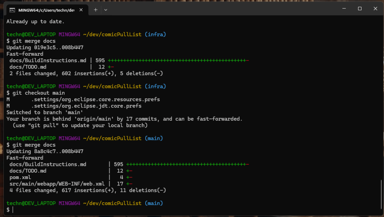
Task: Click "Switched to branch 'main'" message
Action: click(x=45, y=112)
